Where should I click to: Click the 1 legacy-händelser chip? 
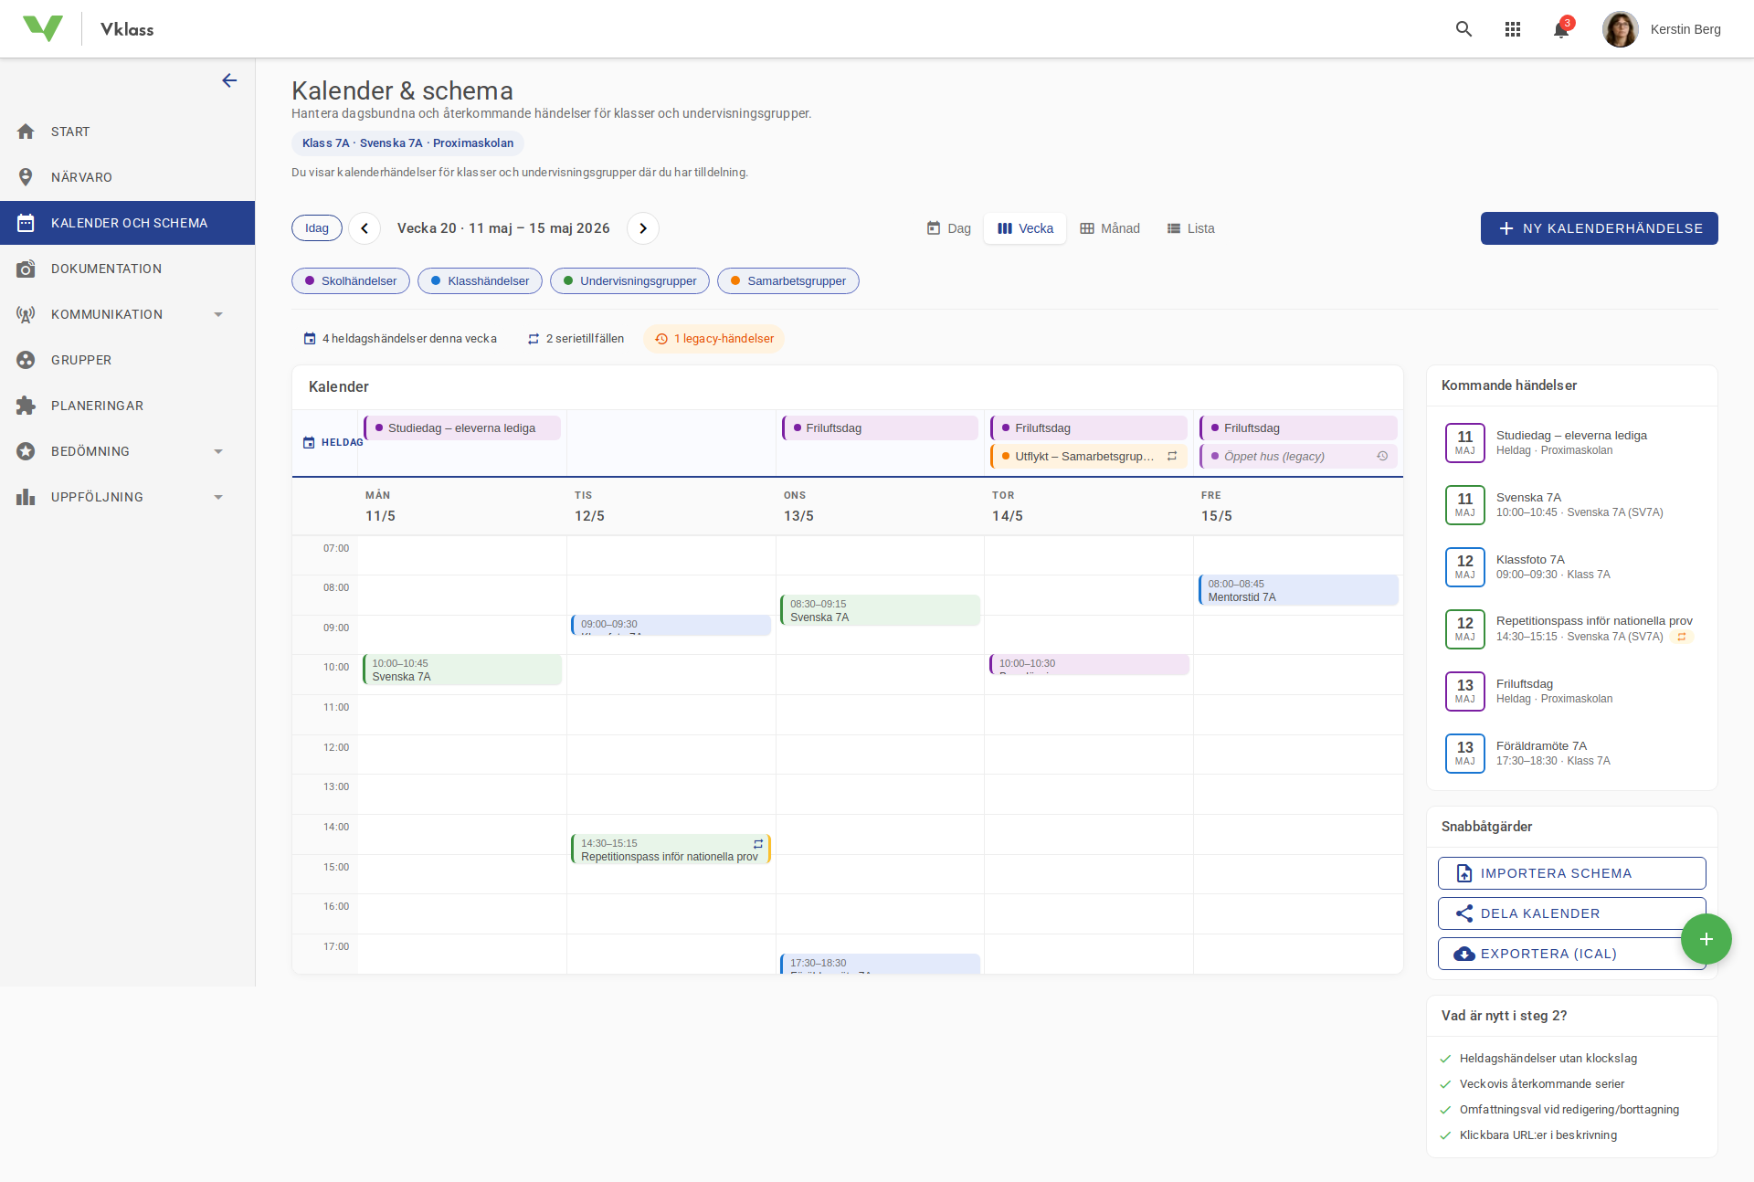point(713,339)
